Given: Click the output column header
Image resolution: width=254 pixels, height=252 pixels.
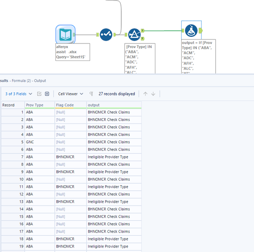Looking at the screenshot, I should point(114,105).
